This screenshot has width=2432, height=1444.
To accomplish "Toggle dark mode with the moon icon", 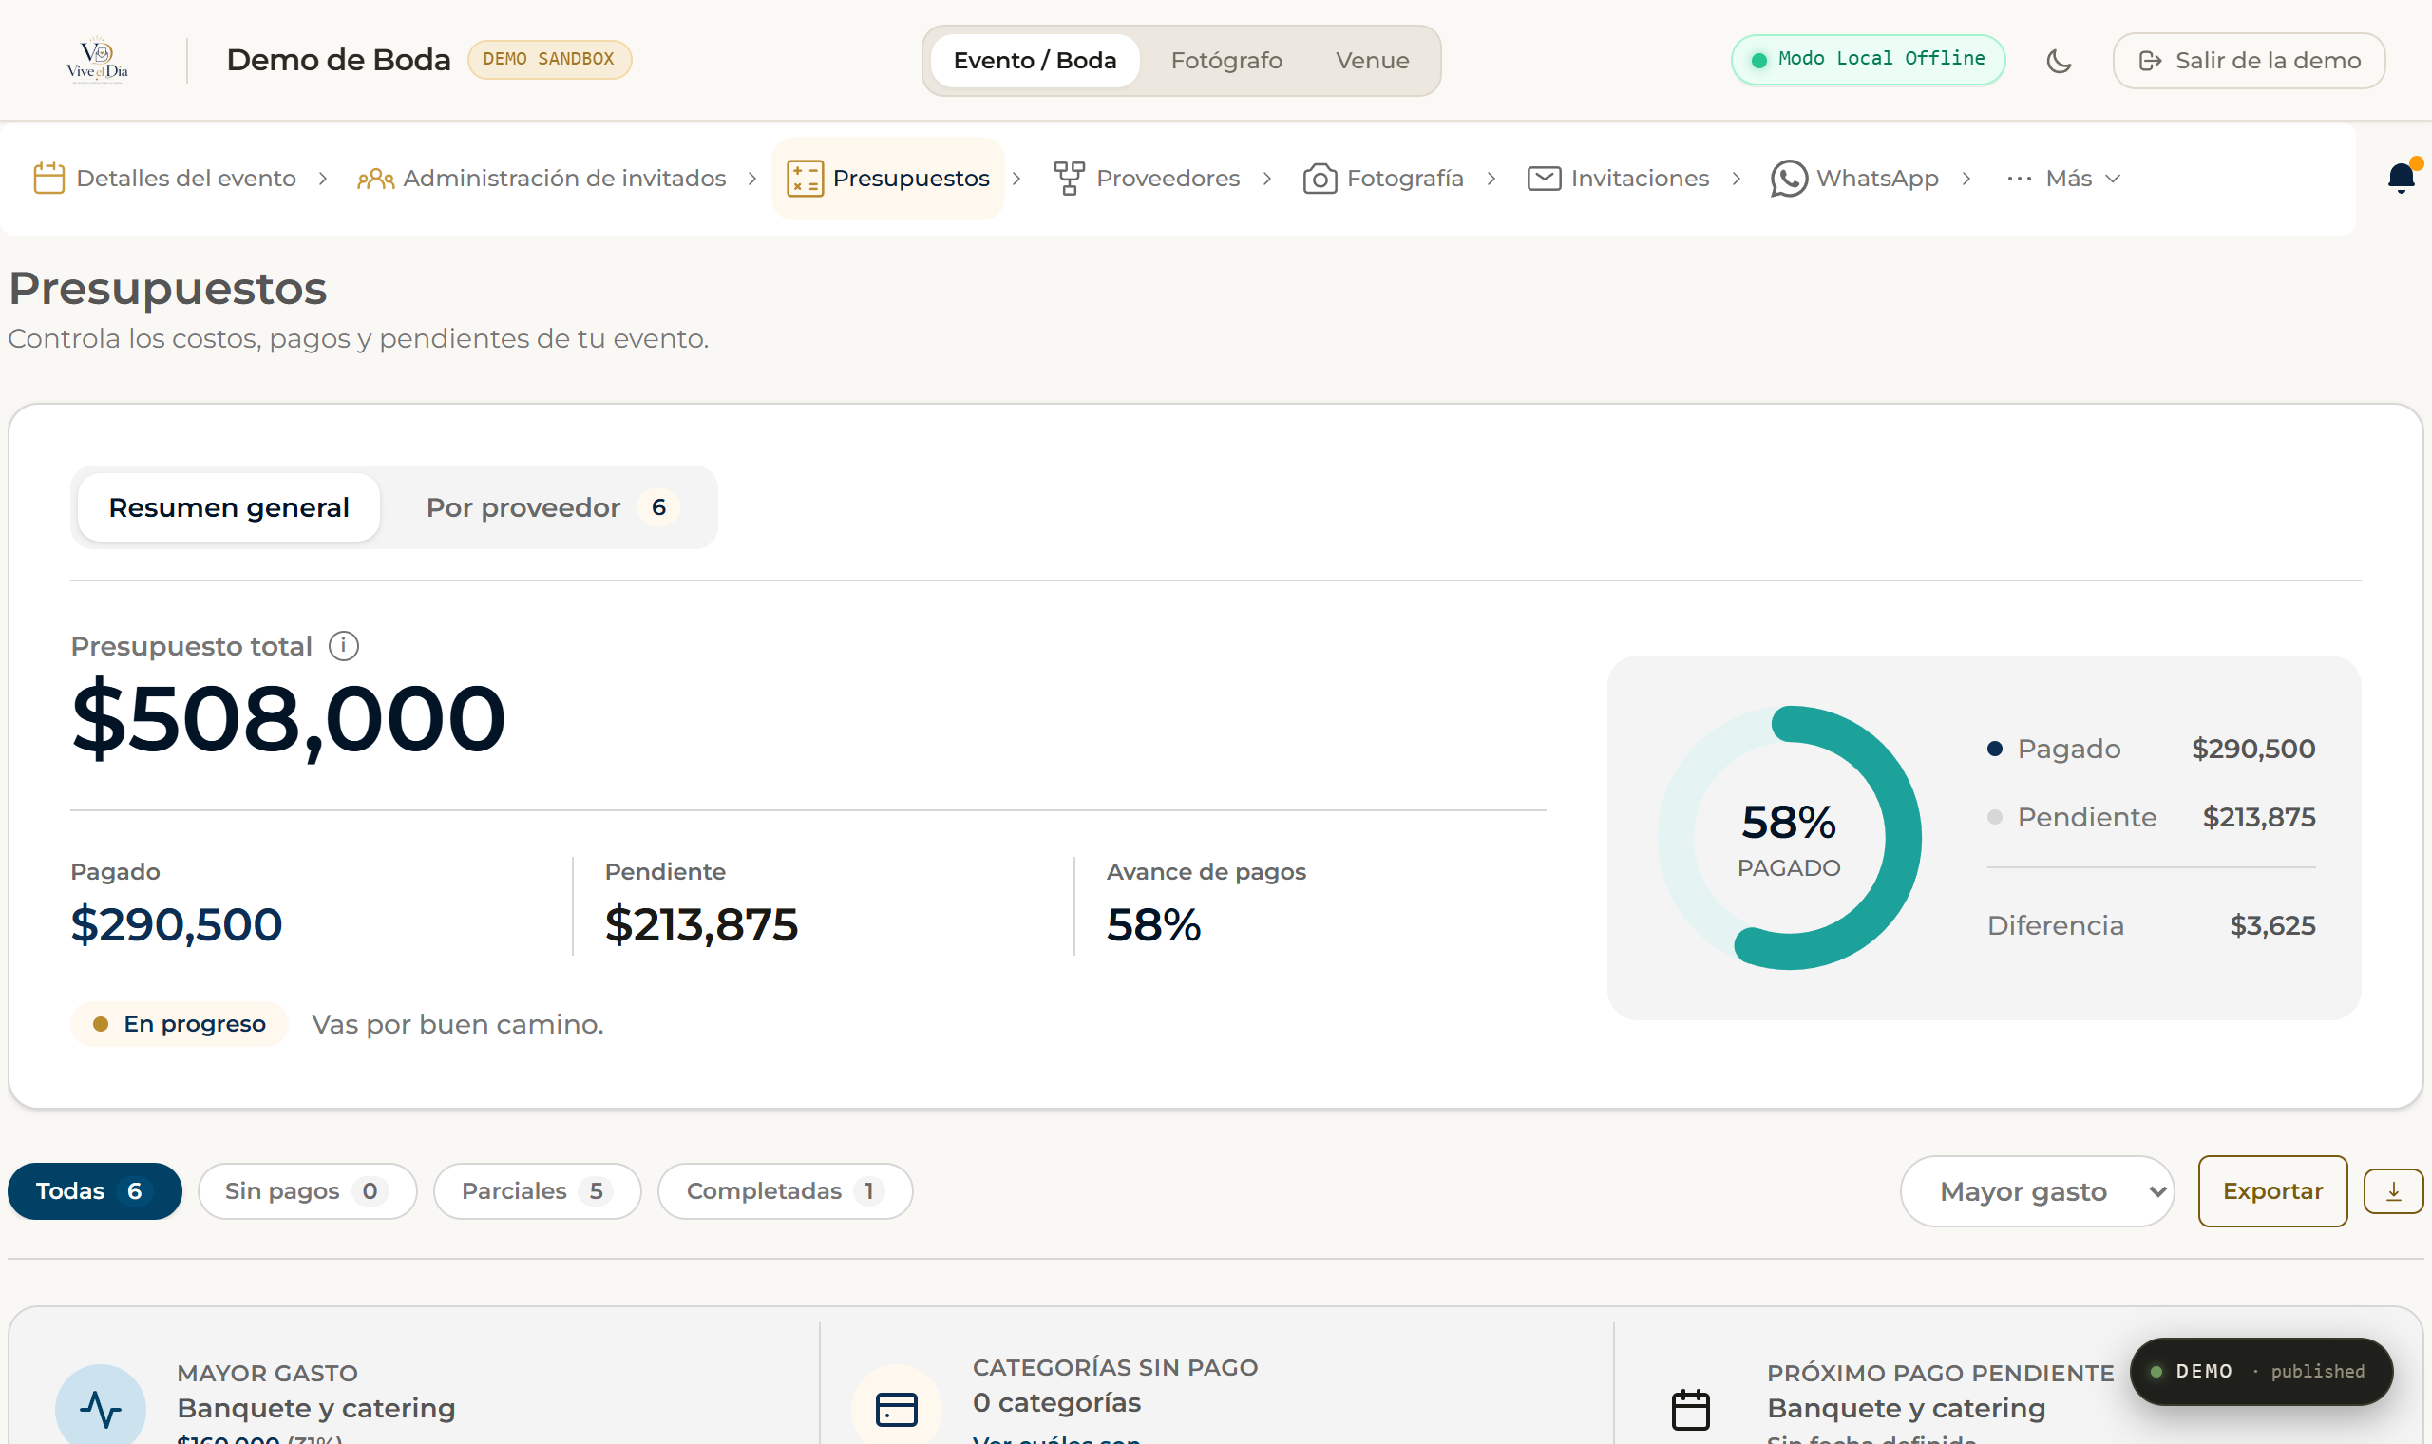I will 2059,62.
